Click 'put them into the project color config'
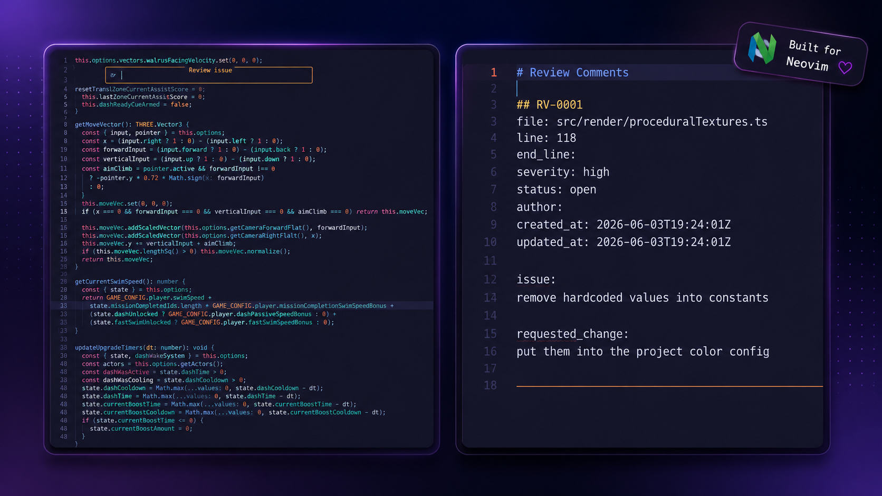Screen dimensions: 882x496 [643, 352]
